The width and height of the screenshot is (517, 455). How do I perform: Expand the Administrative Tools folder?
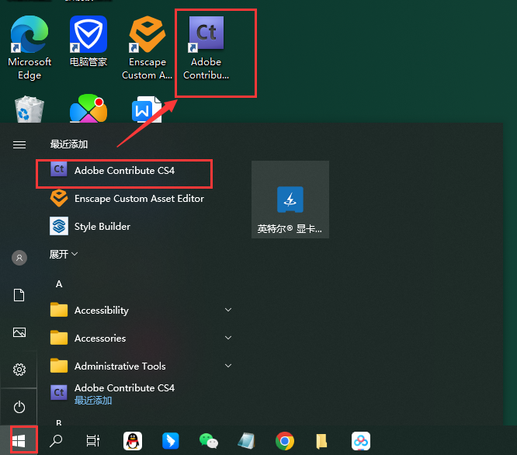(x=142, y=366)
